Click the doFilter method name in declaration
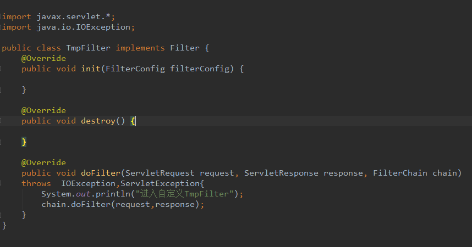The image size is (472, 247). coord(100,173)
